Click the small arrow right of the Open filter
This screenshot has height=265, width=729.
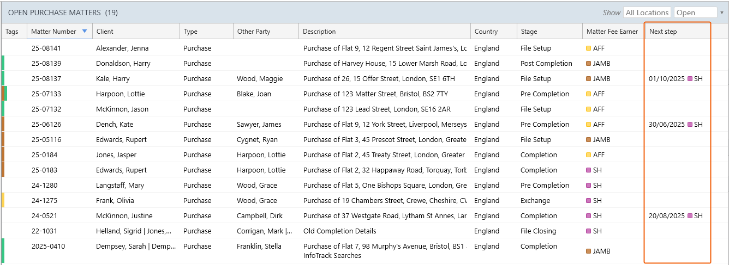722,13
